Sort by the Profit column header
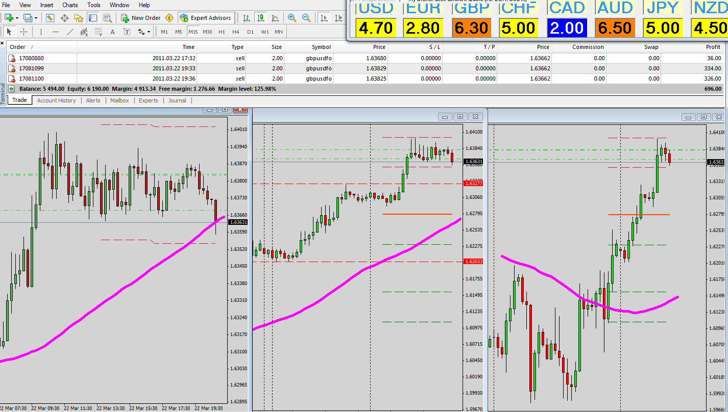The height and width of the screenshot is (412, 728). click(692, 47)
